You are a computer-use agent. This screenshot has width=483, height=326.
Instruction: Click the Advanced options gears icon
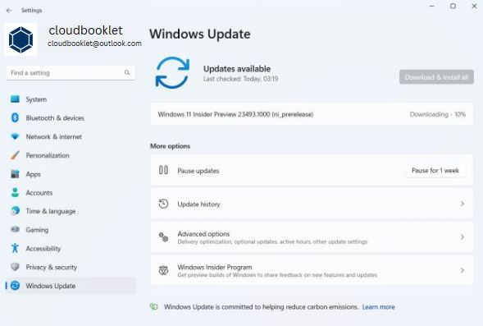tap(163, 237)
